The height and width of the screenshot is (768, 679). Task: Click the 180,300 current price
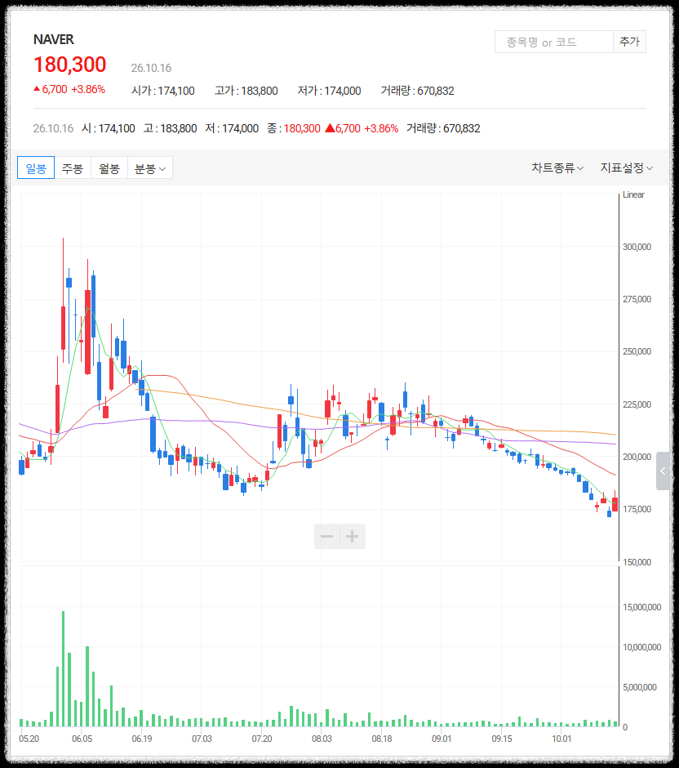pyautogui.click(x=70, y=65)
